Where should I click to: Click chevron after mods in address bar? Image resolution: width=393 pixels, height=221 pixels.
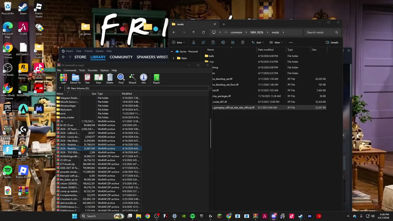tap(283, 32)
